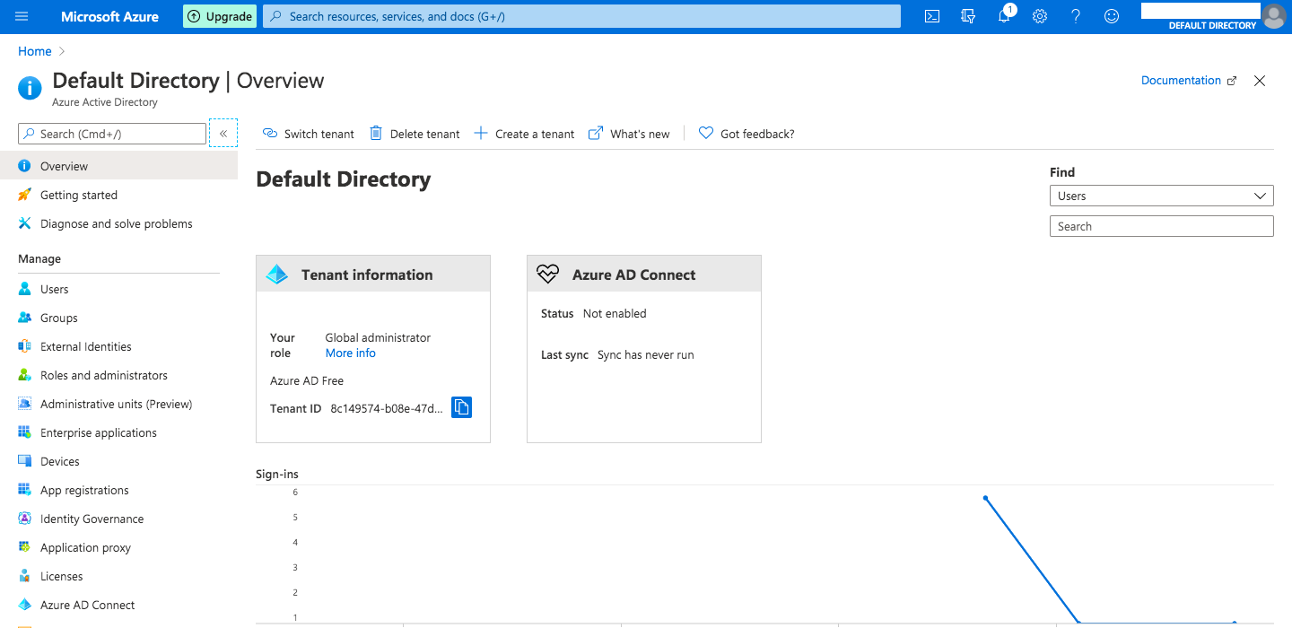Click the Devices sidebar icon

point(24,461)
